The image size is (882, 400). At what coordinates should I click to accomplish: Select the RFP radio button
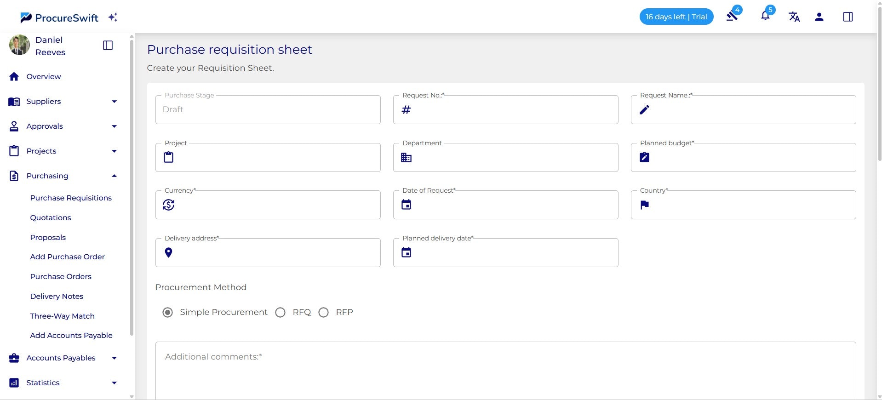(x=324, y=313)
